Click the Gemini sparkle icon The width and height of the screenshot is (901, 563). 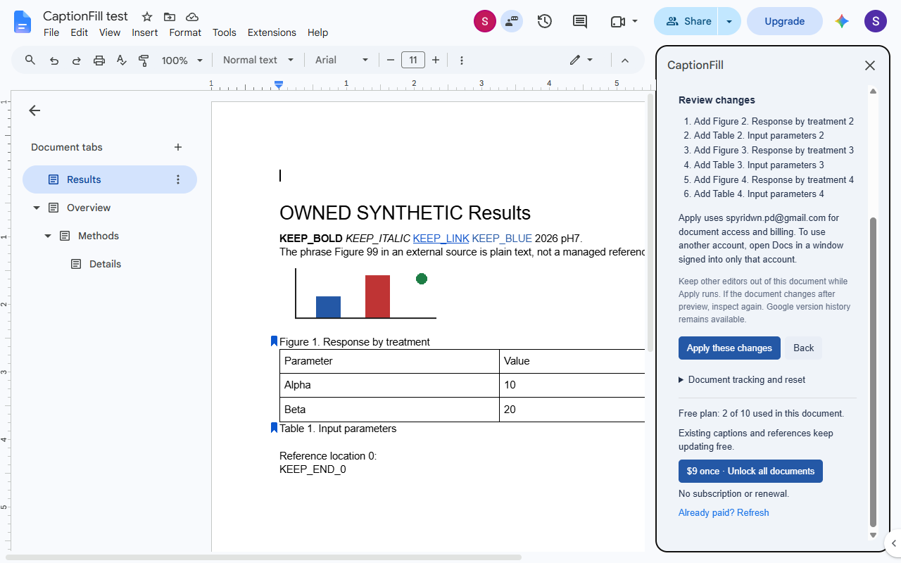click(842, 21)
